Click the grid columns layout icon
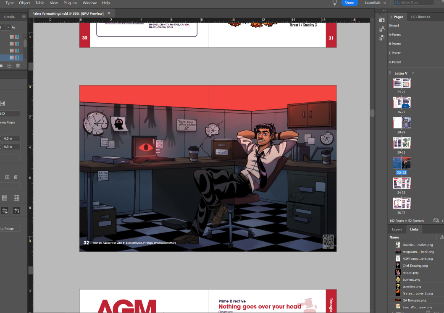This screenshot has width=444, height=313. [16, 198]
